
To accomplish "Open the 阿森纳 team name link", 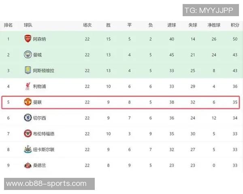I will point(39,39).
